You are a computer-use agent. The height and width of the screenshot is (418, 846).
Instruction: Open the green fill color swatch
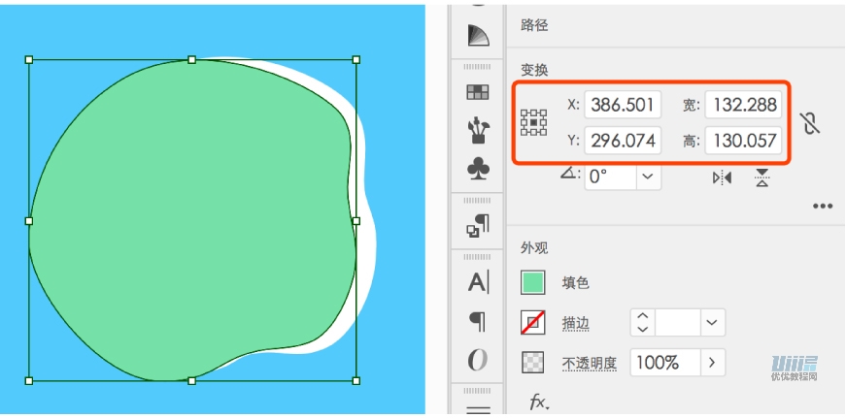[532, 282]
